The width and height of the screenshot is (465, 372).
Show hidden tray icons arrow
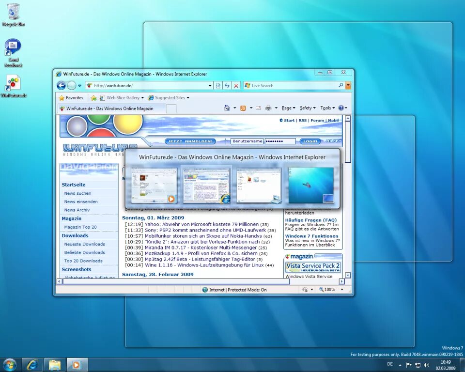click(x=400, y=365)
